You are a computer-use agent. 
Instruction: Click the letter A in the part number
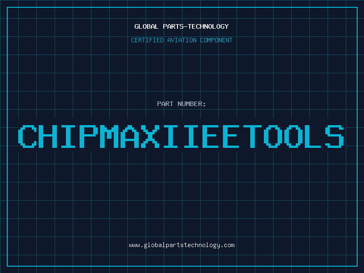coord(130,136)
